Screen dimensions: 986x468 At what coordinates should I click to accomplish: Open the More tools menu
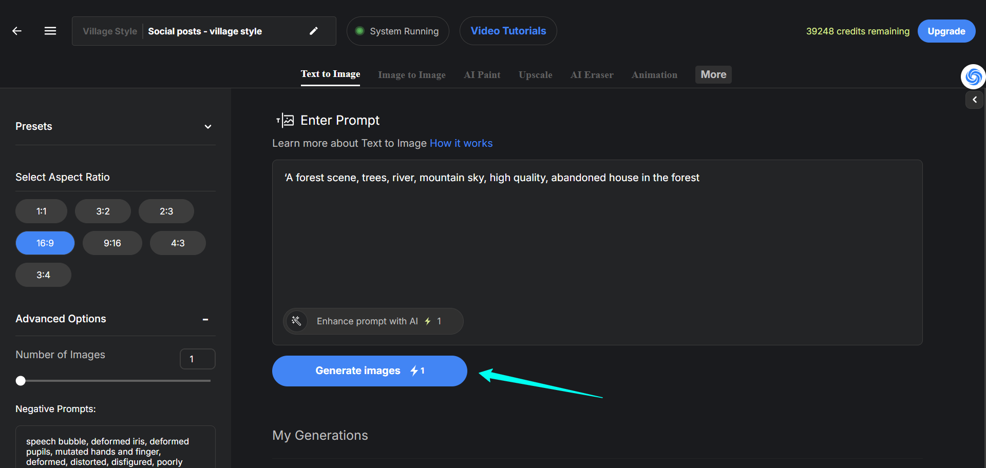pos(713,75)
